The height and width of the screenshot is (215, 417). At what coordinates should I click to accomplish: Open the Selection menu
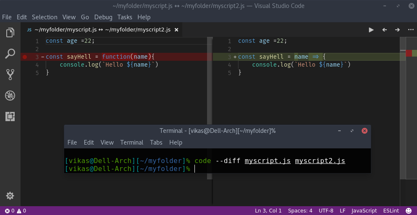(x=45, y=17)
